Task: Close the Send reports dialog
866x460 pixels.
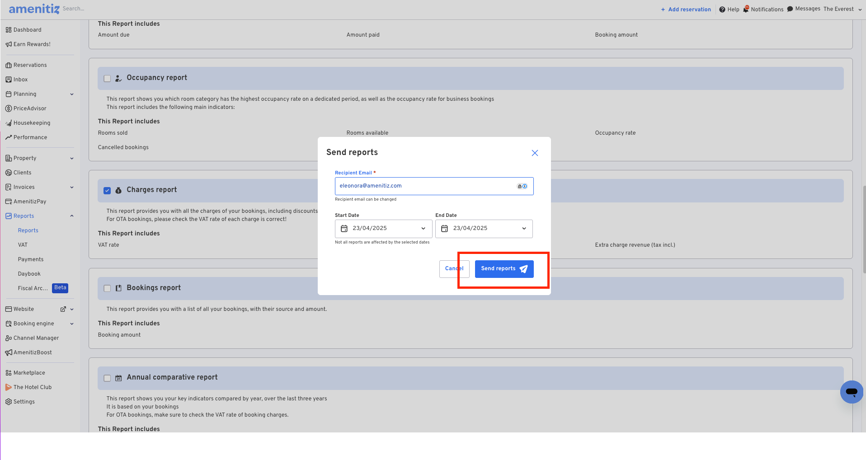Action: (x=535, y=153)
